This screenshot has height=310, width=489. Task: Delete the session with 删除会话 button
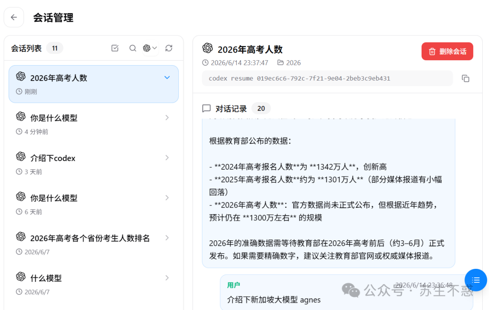[447, 52]
